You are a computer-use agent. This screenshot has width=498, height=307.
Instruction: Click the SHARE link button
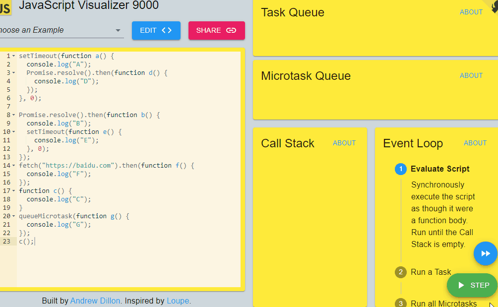click(x=216, y=30)
